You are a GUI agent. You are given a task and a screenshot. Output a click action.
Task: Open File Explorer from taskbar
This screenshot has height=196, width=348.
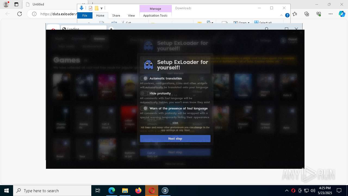click(125, 191)
